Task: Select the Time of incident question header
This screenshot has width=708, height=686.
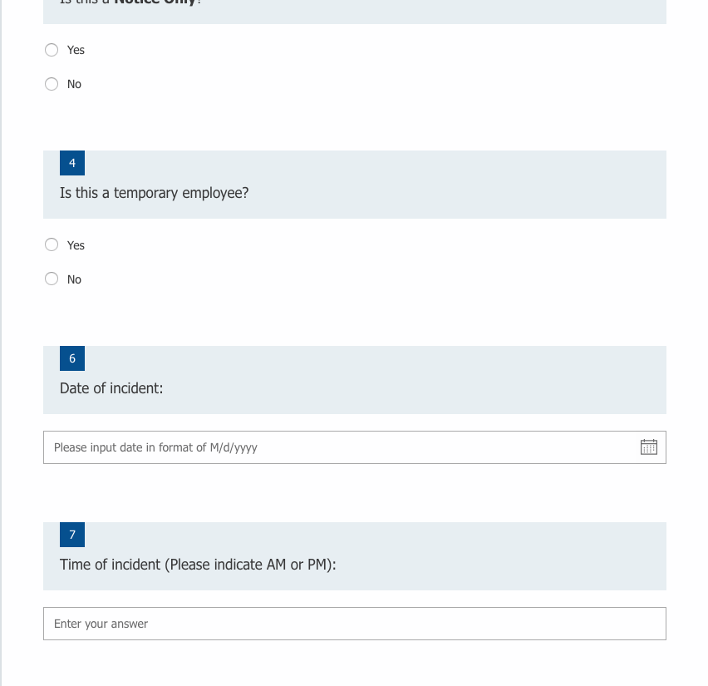Action: (x=198, y=565)
